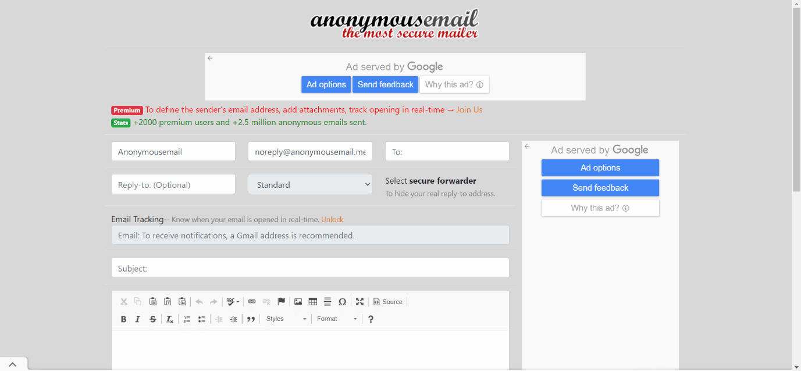Image resolution: width=801 pixels, height=371 pixels.
Task: Open the Styles dropdown
Action: [286, 319]
